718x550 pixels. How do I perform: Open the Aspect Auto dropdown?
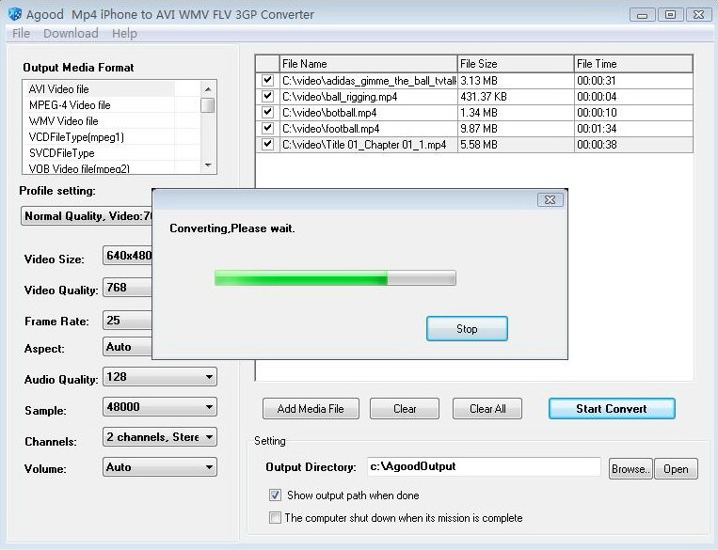(x=127, y=346)
